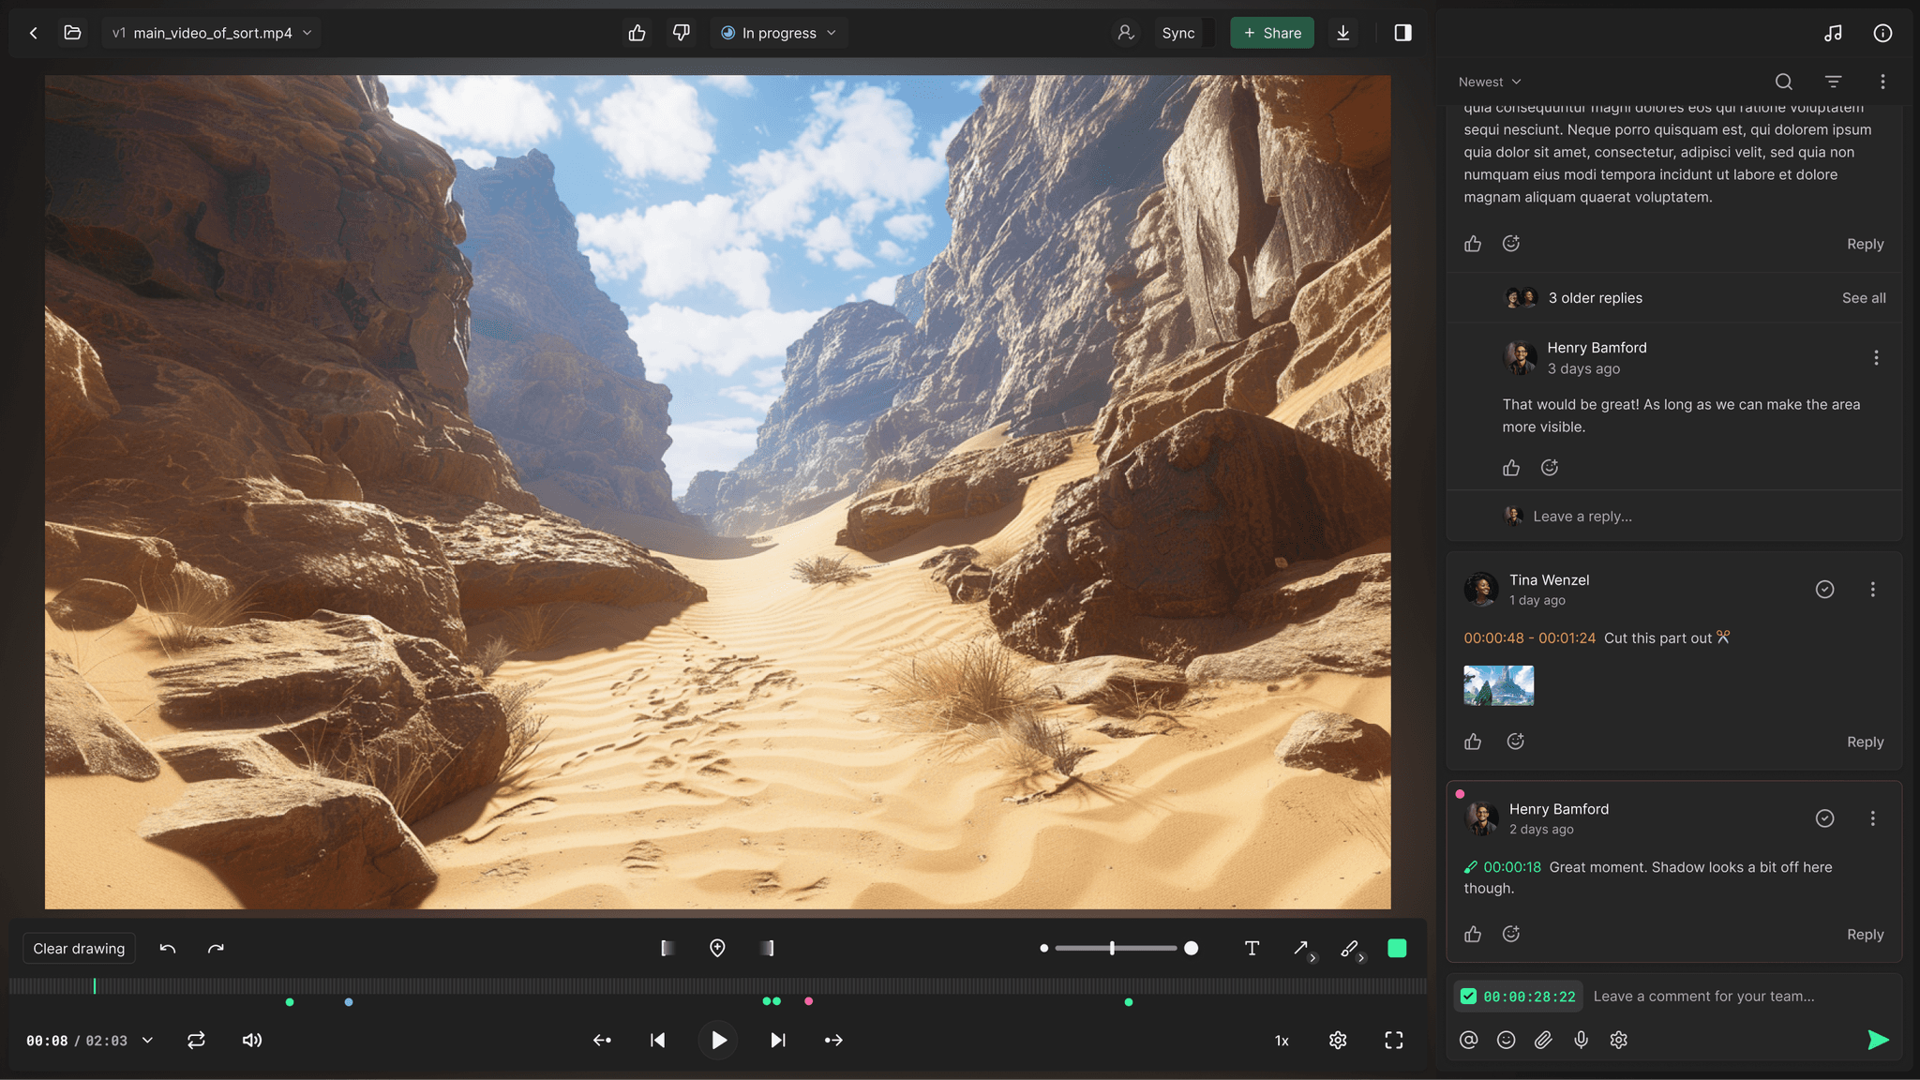Viewport: 1920px width, 1080px height.
Task: Redo the drawing action
Action: (x=216, y=949)
